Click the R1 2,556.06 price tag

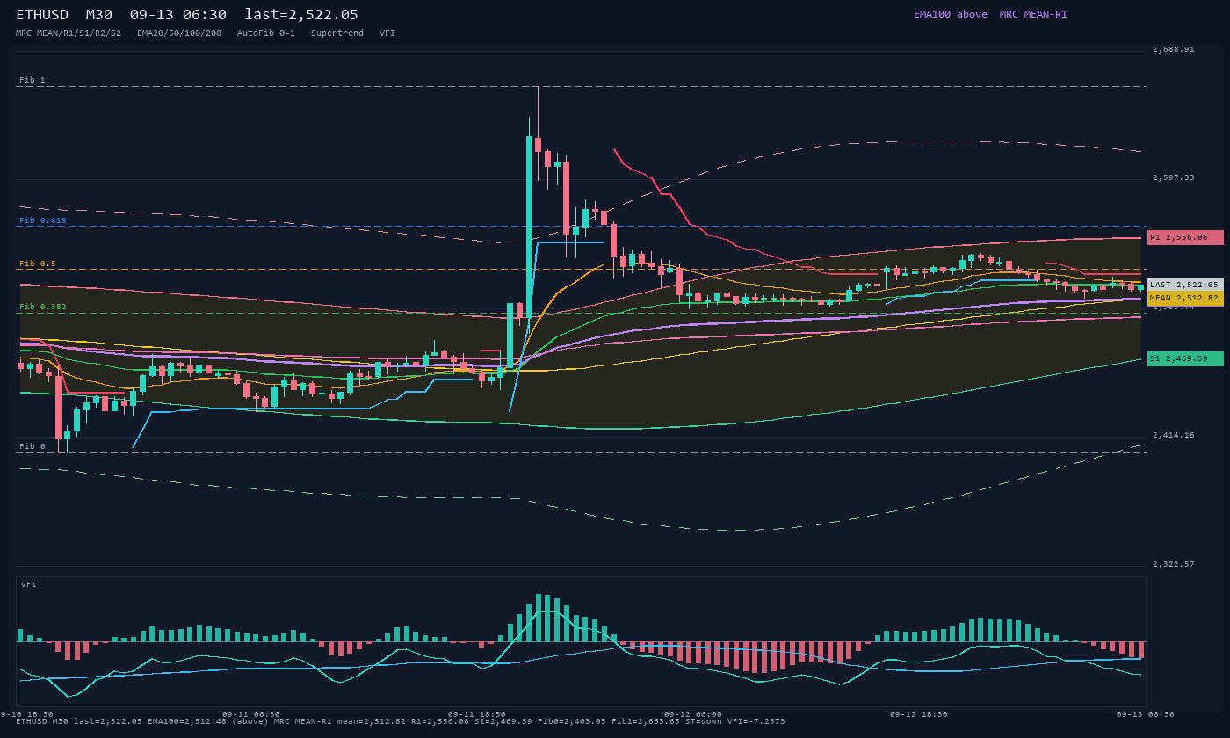[1185, 237]
